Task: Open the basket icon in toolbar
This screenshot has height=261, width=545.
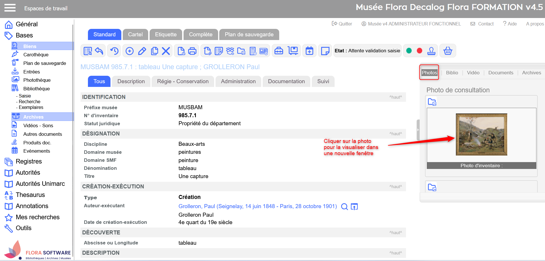Action: [x=448, y=51]
